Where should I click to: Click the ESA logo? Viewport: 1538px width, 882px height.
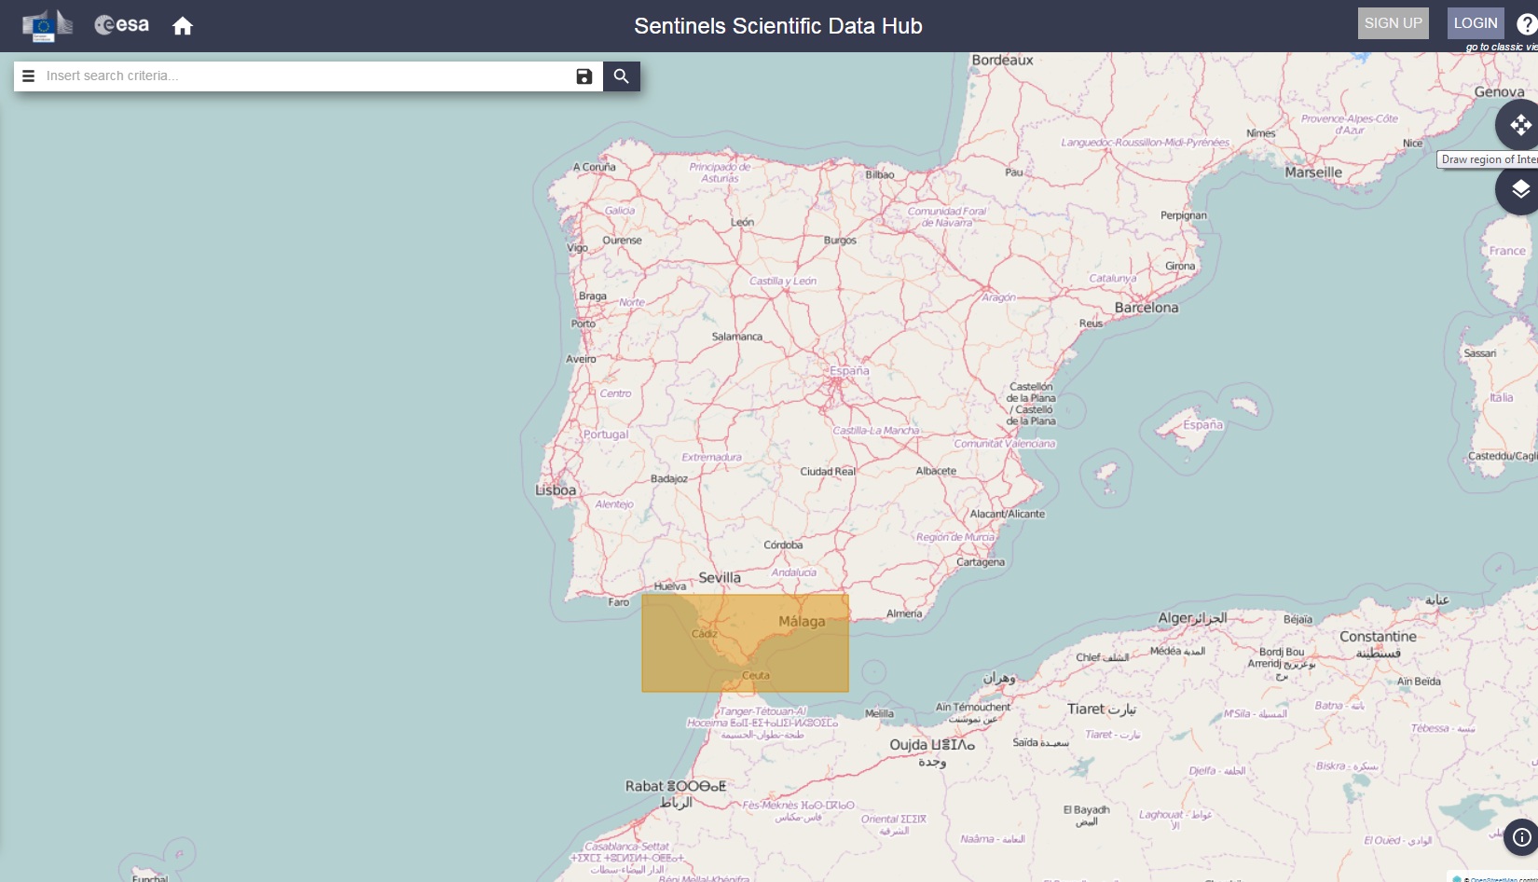[122, 25]
